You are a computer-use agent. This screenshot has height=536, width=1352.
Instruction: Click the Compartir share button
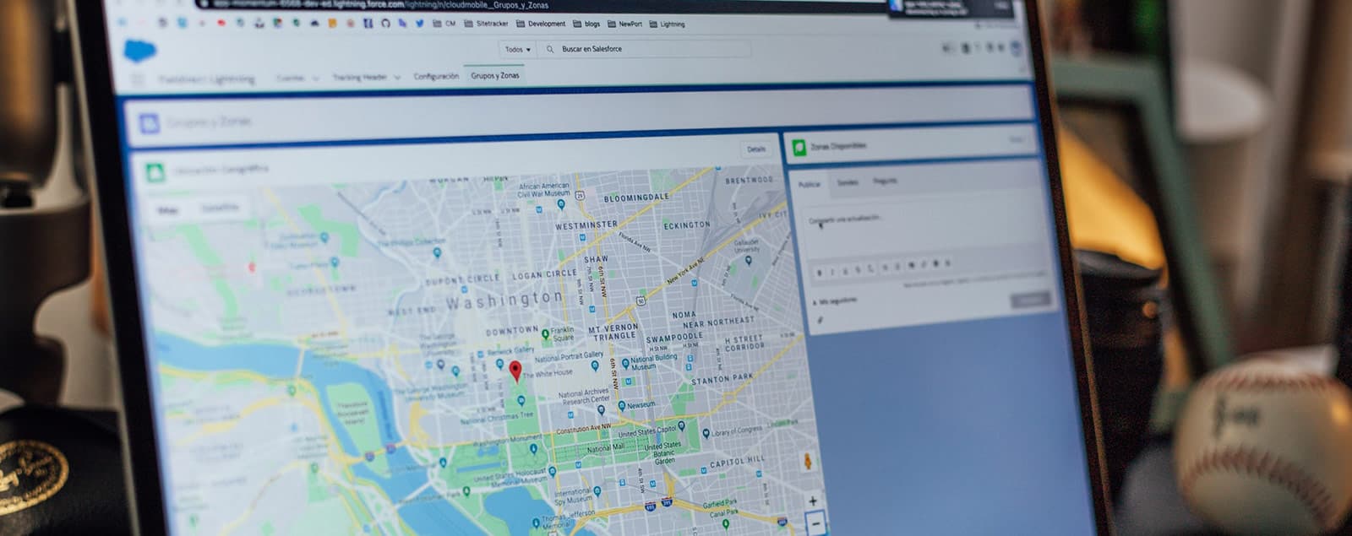click(1030, 300)
